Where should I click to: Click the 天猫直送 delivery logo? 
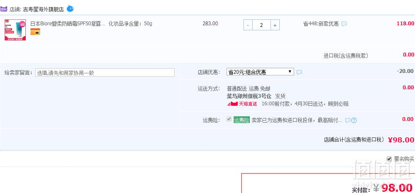pyautogui.click(x=242, y=104)
